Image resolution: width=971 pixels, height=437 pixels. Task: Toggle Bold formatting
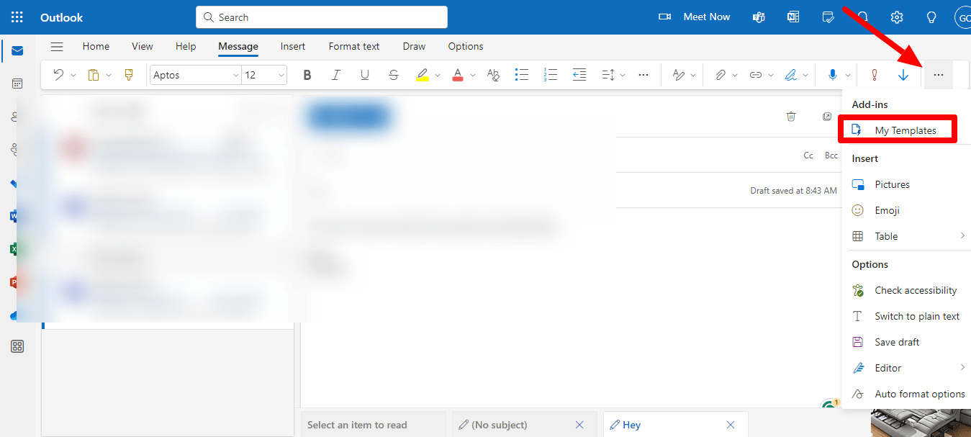(307, 75)
